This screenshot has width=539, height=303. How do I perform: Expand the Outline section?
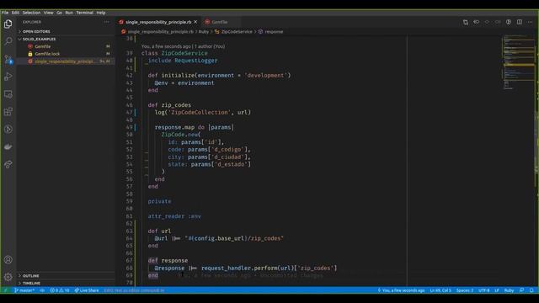coord(30,275)
